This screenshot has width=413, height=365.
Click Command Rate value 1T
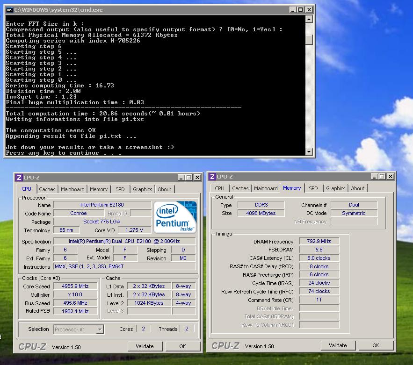(319, 300)
